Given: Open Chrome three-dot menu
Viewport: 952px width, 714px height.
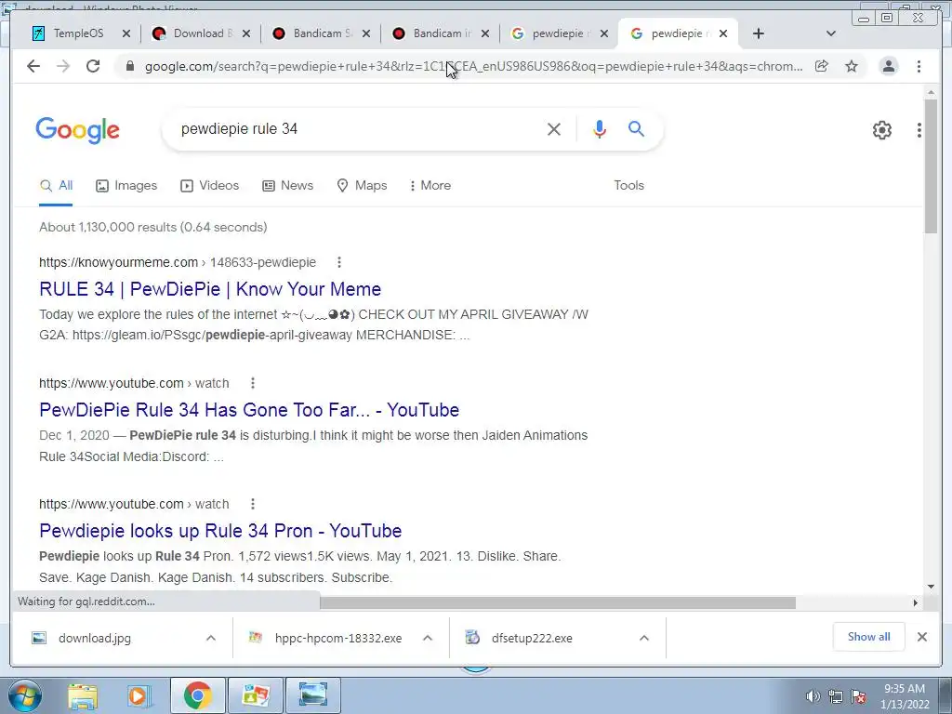Looking at the screenshot, I should (x=919, y=66).
